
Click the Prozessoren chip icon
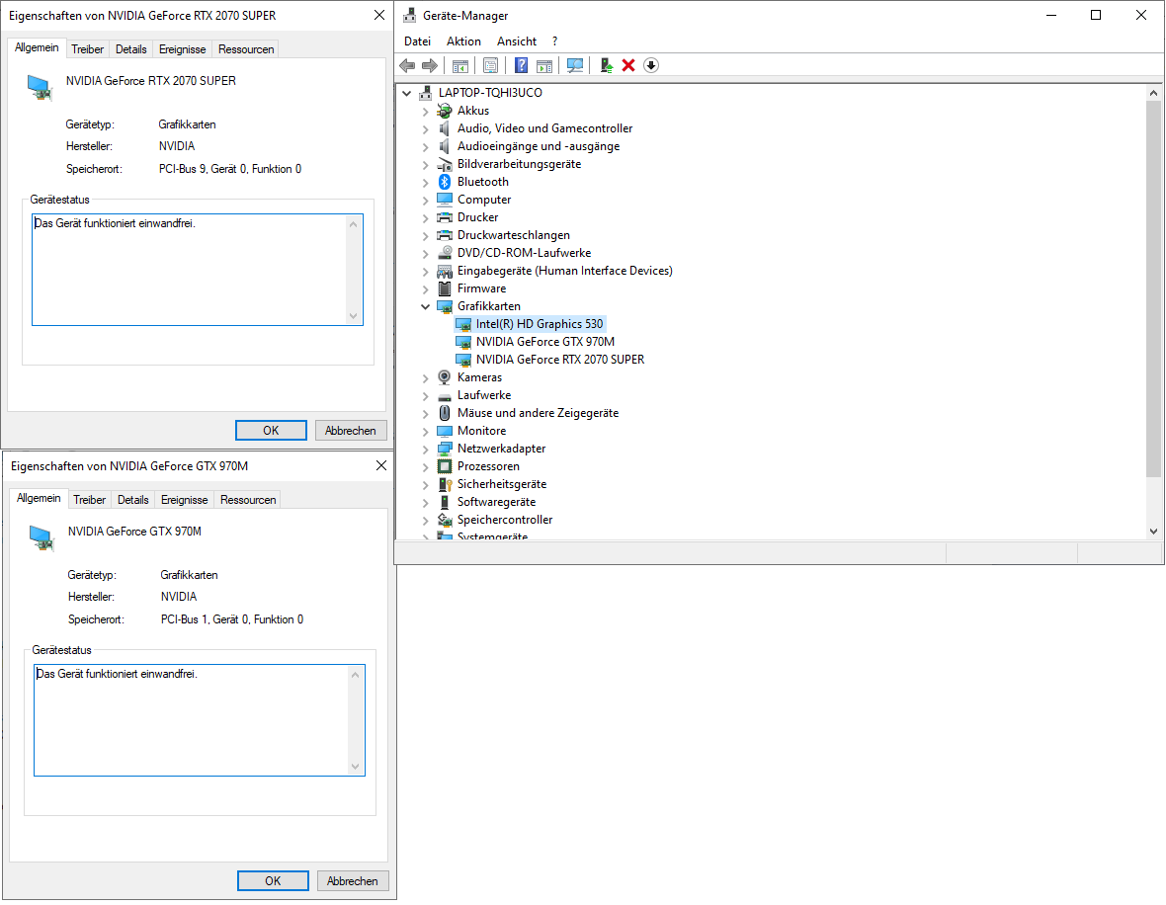click(445, 467)
